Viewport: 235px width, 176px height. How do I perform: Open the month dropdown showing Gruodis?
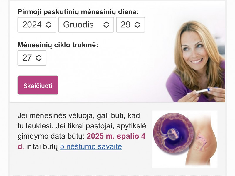pos(86,25)
